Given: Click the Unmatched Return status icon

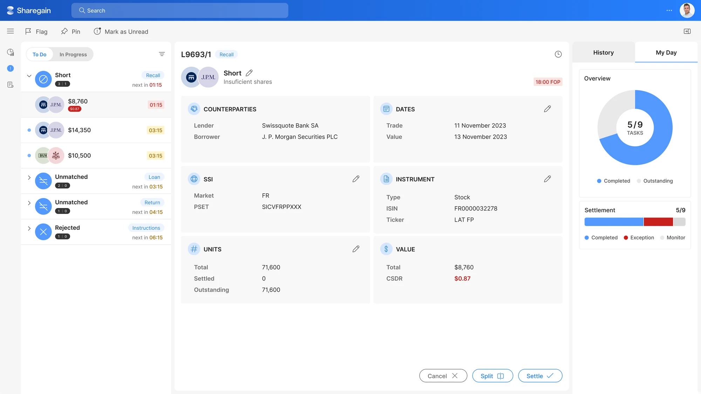Looking at the screenshot, I should 43,206.
